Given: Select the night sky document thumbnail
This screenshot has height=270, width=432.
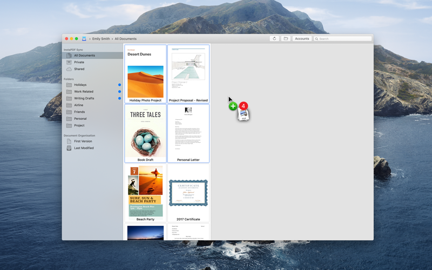Looking at the screenshot, I should (x=145, y=232).
